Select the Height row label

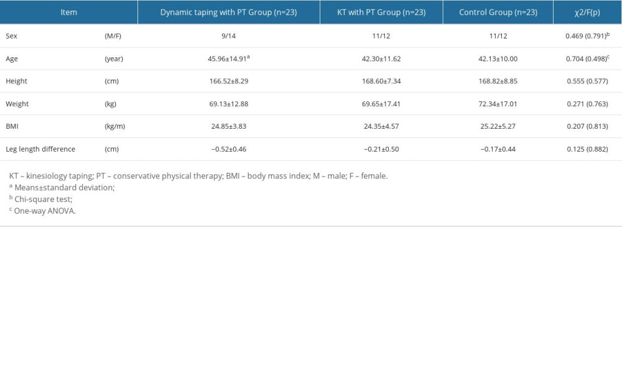tap(16, 81)
